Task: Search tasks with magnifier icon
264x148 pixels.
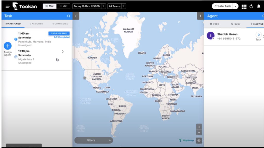Action: coord(69,16)
